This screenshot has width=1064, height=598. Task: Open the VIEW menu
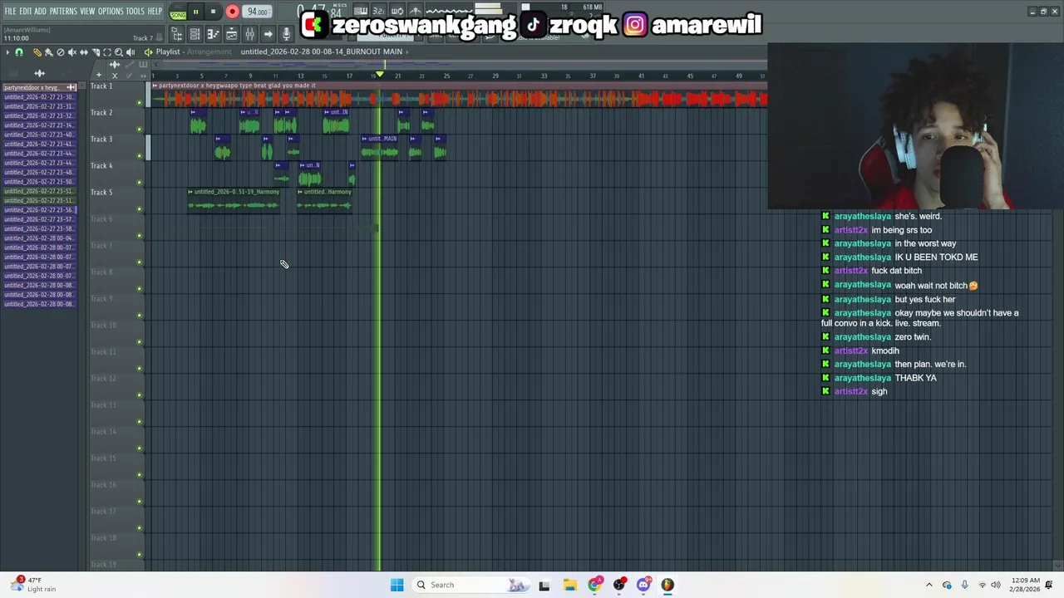(x=87, y=11)
